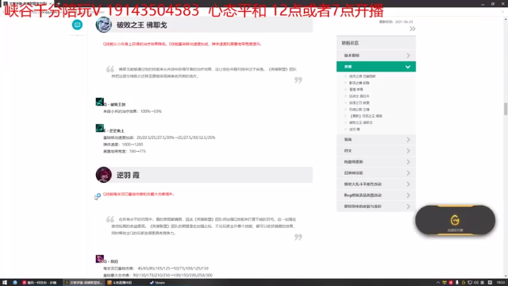Switch to the red-icon taskbar app

pos(40,283)
